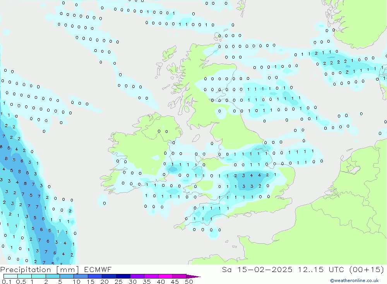
Task: Click the 25–30 mm navy legend swatch
Action: (123, 276)
